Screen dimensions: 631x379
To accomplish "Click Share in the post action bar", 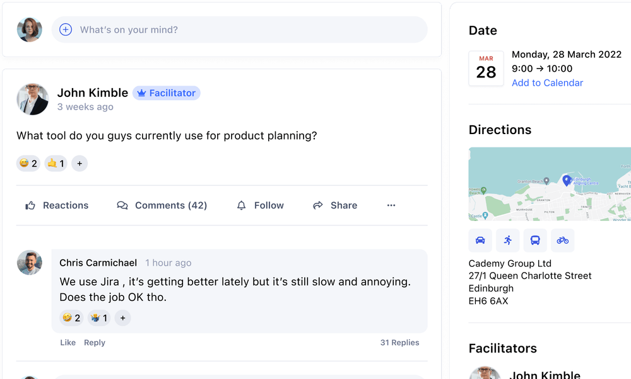I will pyautogui.click(x=335, y=205).
